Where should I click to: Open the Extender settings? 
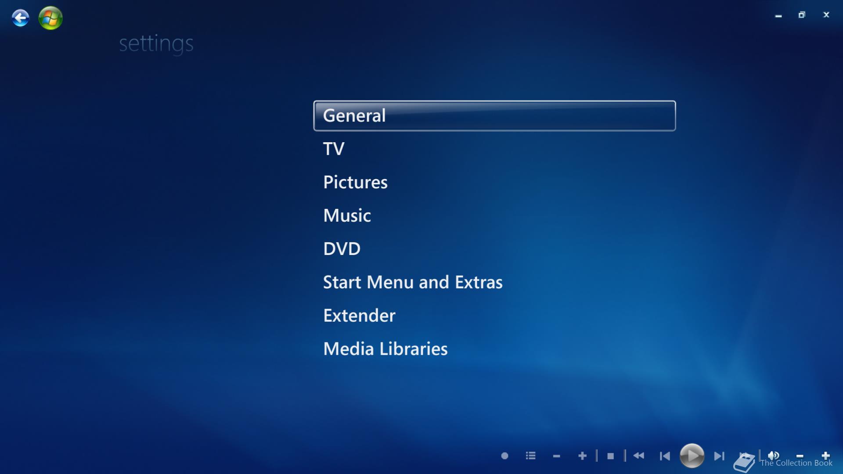[359, 316]
